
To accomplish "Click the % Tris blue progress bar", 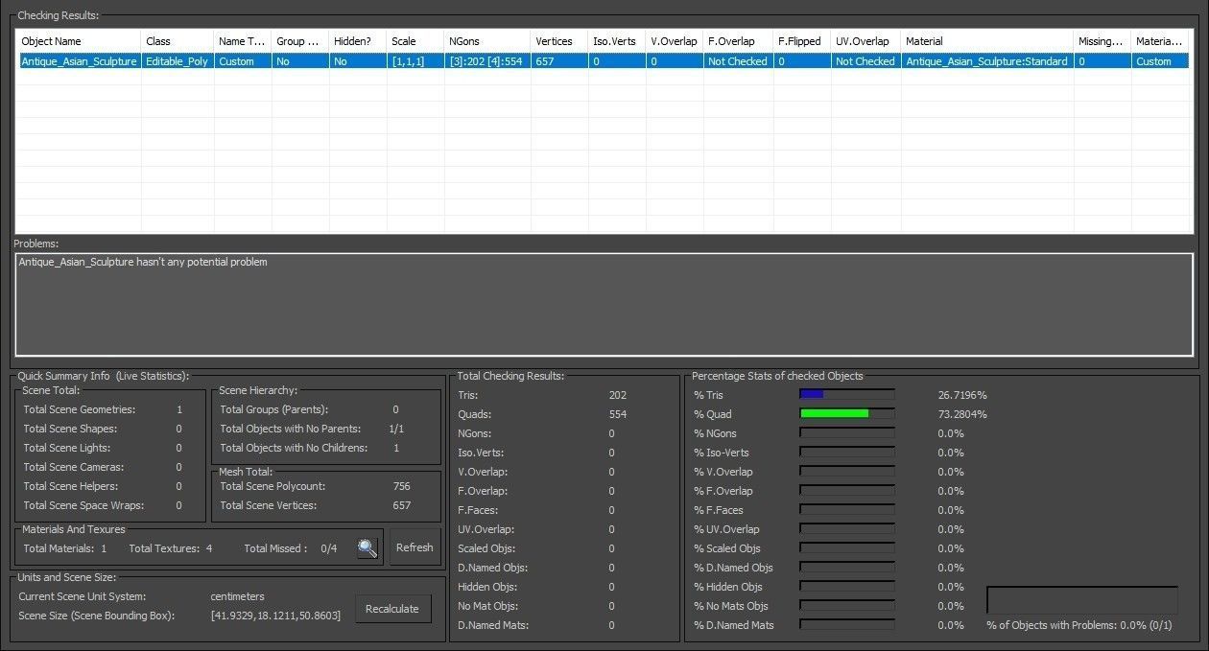I will [x=847, y=395].
